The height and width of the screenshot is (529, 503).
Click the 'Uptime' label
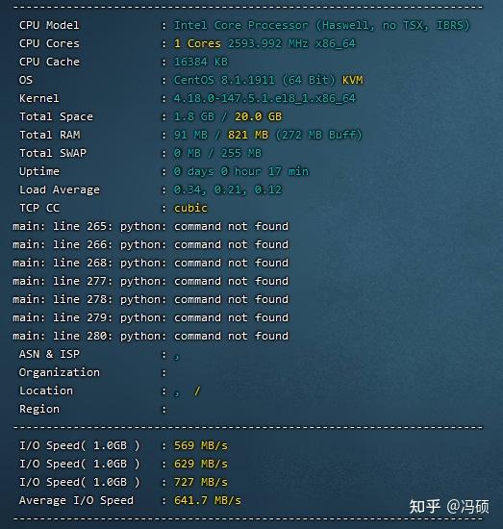[39, 171]
